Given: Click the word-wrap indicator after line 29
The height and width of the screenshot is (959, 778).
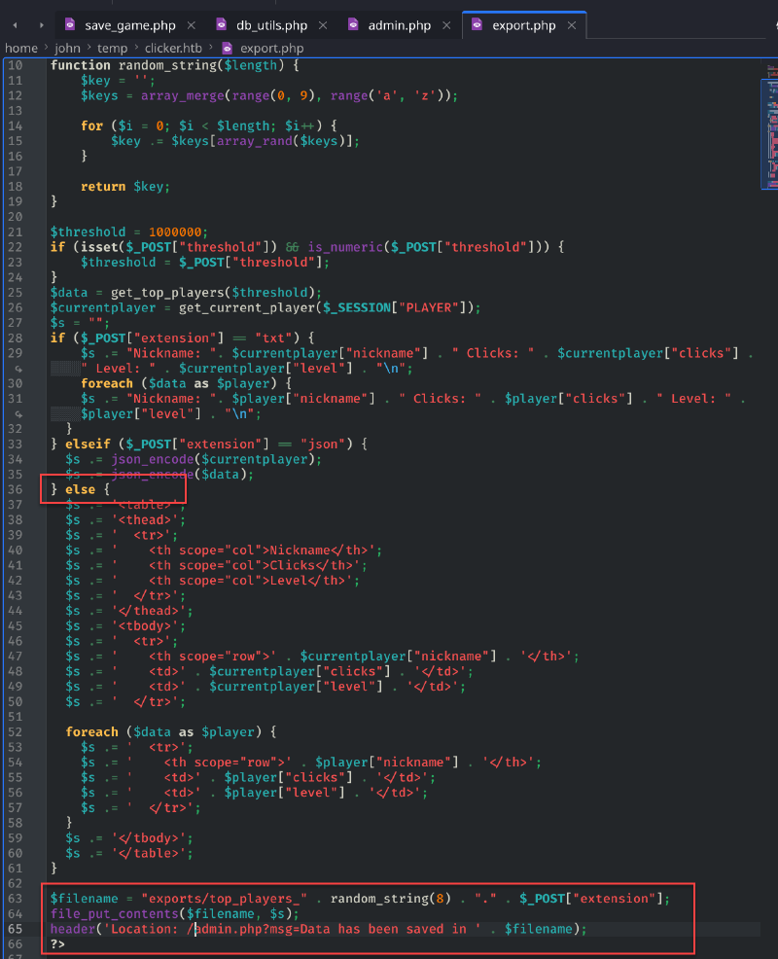Looking at the screenshot, I should [x=18, y=369].
